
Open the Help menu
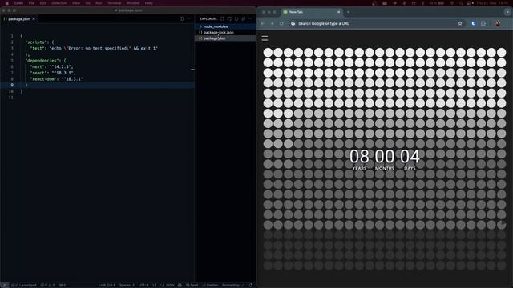(148, 3)
